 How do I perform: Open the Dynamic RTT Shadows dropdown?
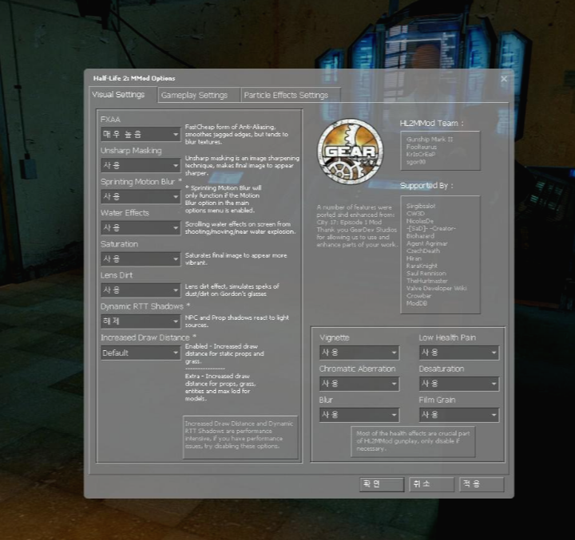(x=141, y=321)
